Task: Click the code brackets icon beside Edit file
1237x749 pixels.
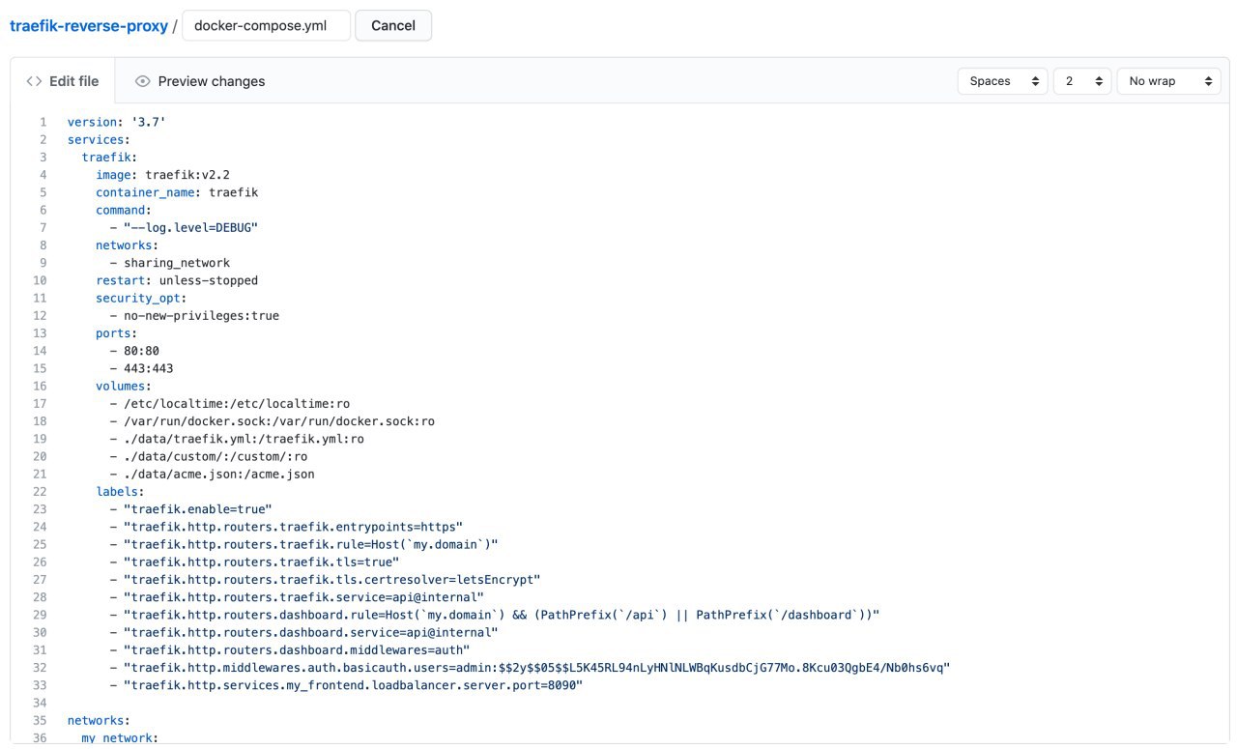Action: (x=34, y=81)
